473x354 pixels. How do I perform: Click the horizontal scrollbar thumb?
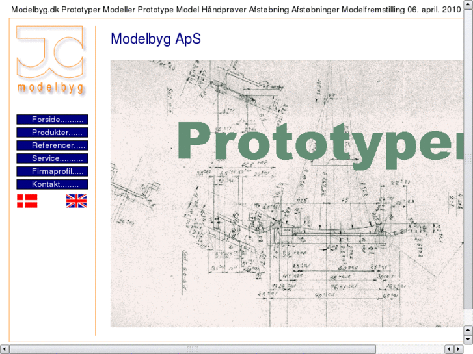click(x=193, y=349)
